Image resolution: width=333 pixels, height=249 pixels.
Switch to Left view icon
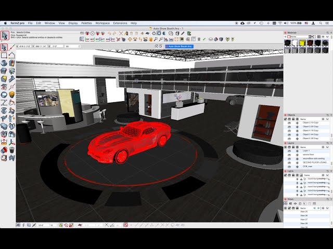pyautogui.click(x=103, y=39)
